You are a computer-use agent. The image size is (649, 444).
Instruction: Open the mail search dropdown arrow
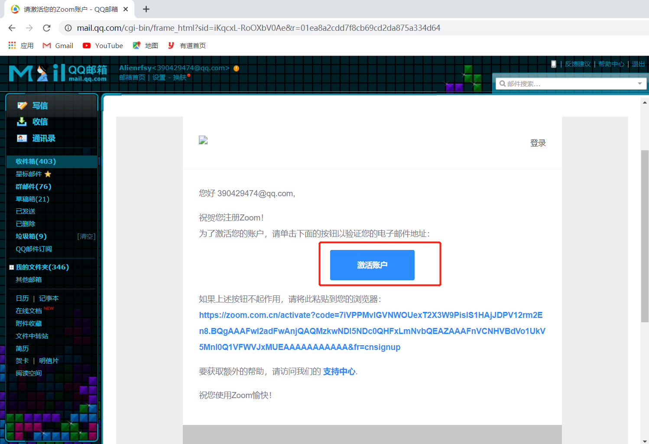[x=640, y=84]
